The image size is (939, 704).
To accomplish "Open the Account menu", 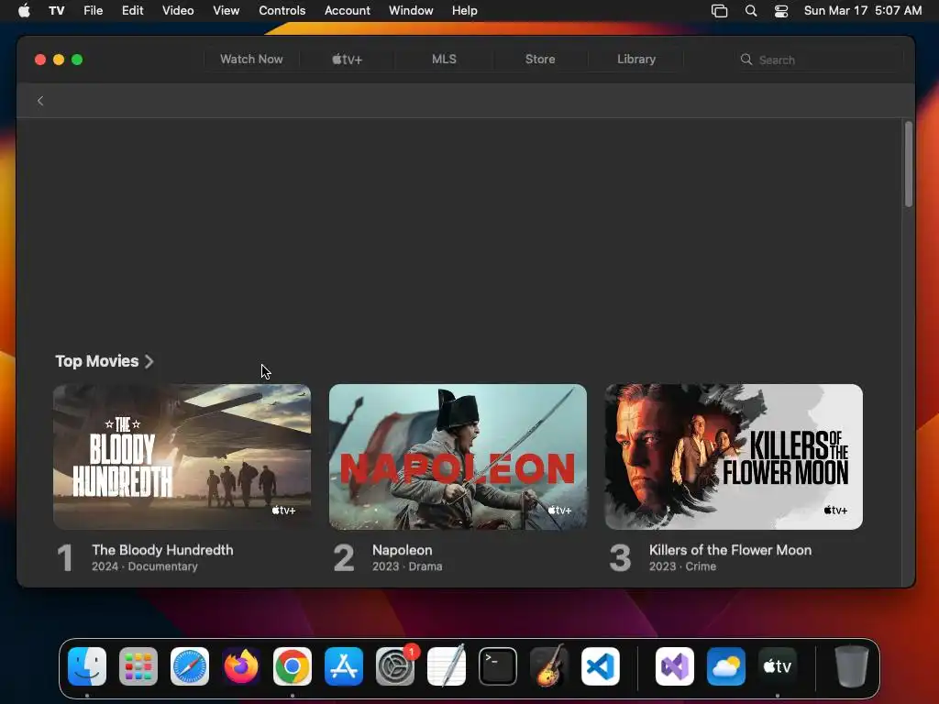I will (348, 10).
